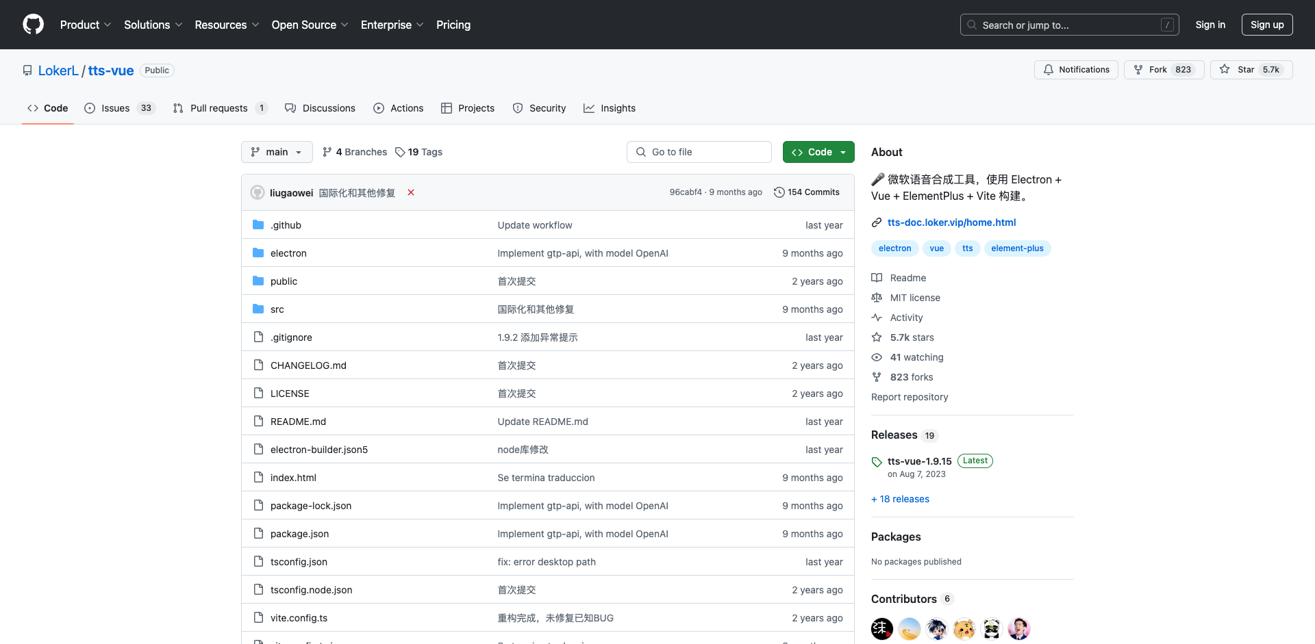The width and height of the screenshot is (1315, 644).
Task: Fork the repository via Fork button
Action: (1164, 70)
